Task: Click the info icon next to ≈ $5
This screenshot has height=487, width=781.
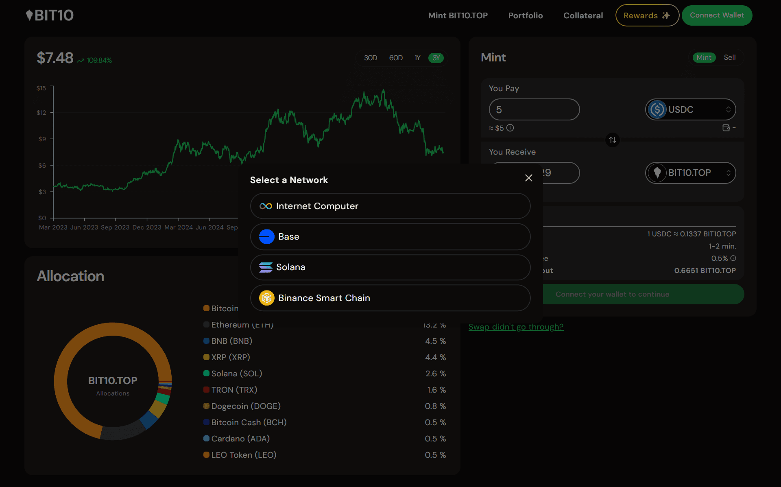Action: tap(510, 128)
